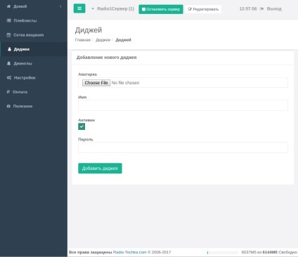
Task: Click the home icon beside Домой
Action: pyautogui.click(x=8, y=6)
